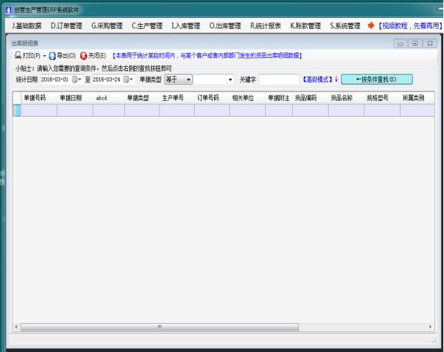Click the orange arrow beside video tutorial
The width and height of the screenshot is (444, 352).
(x=371, y=26)
